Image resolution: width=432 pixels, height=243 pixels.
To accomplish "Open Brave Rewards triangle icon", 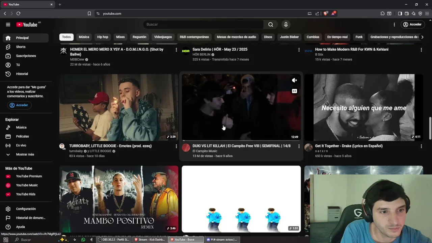I will pos(333,13).
